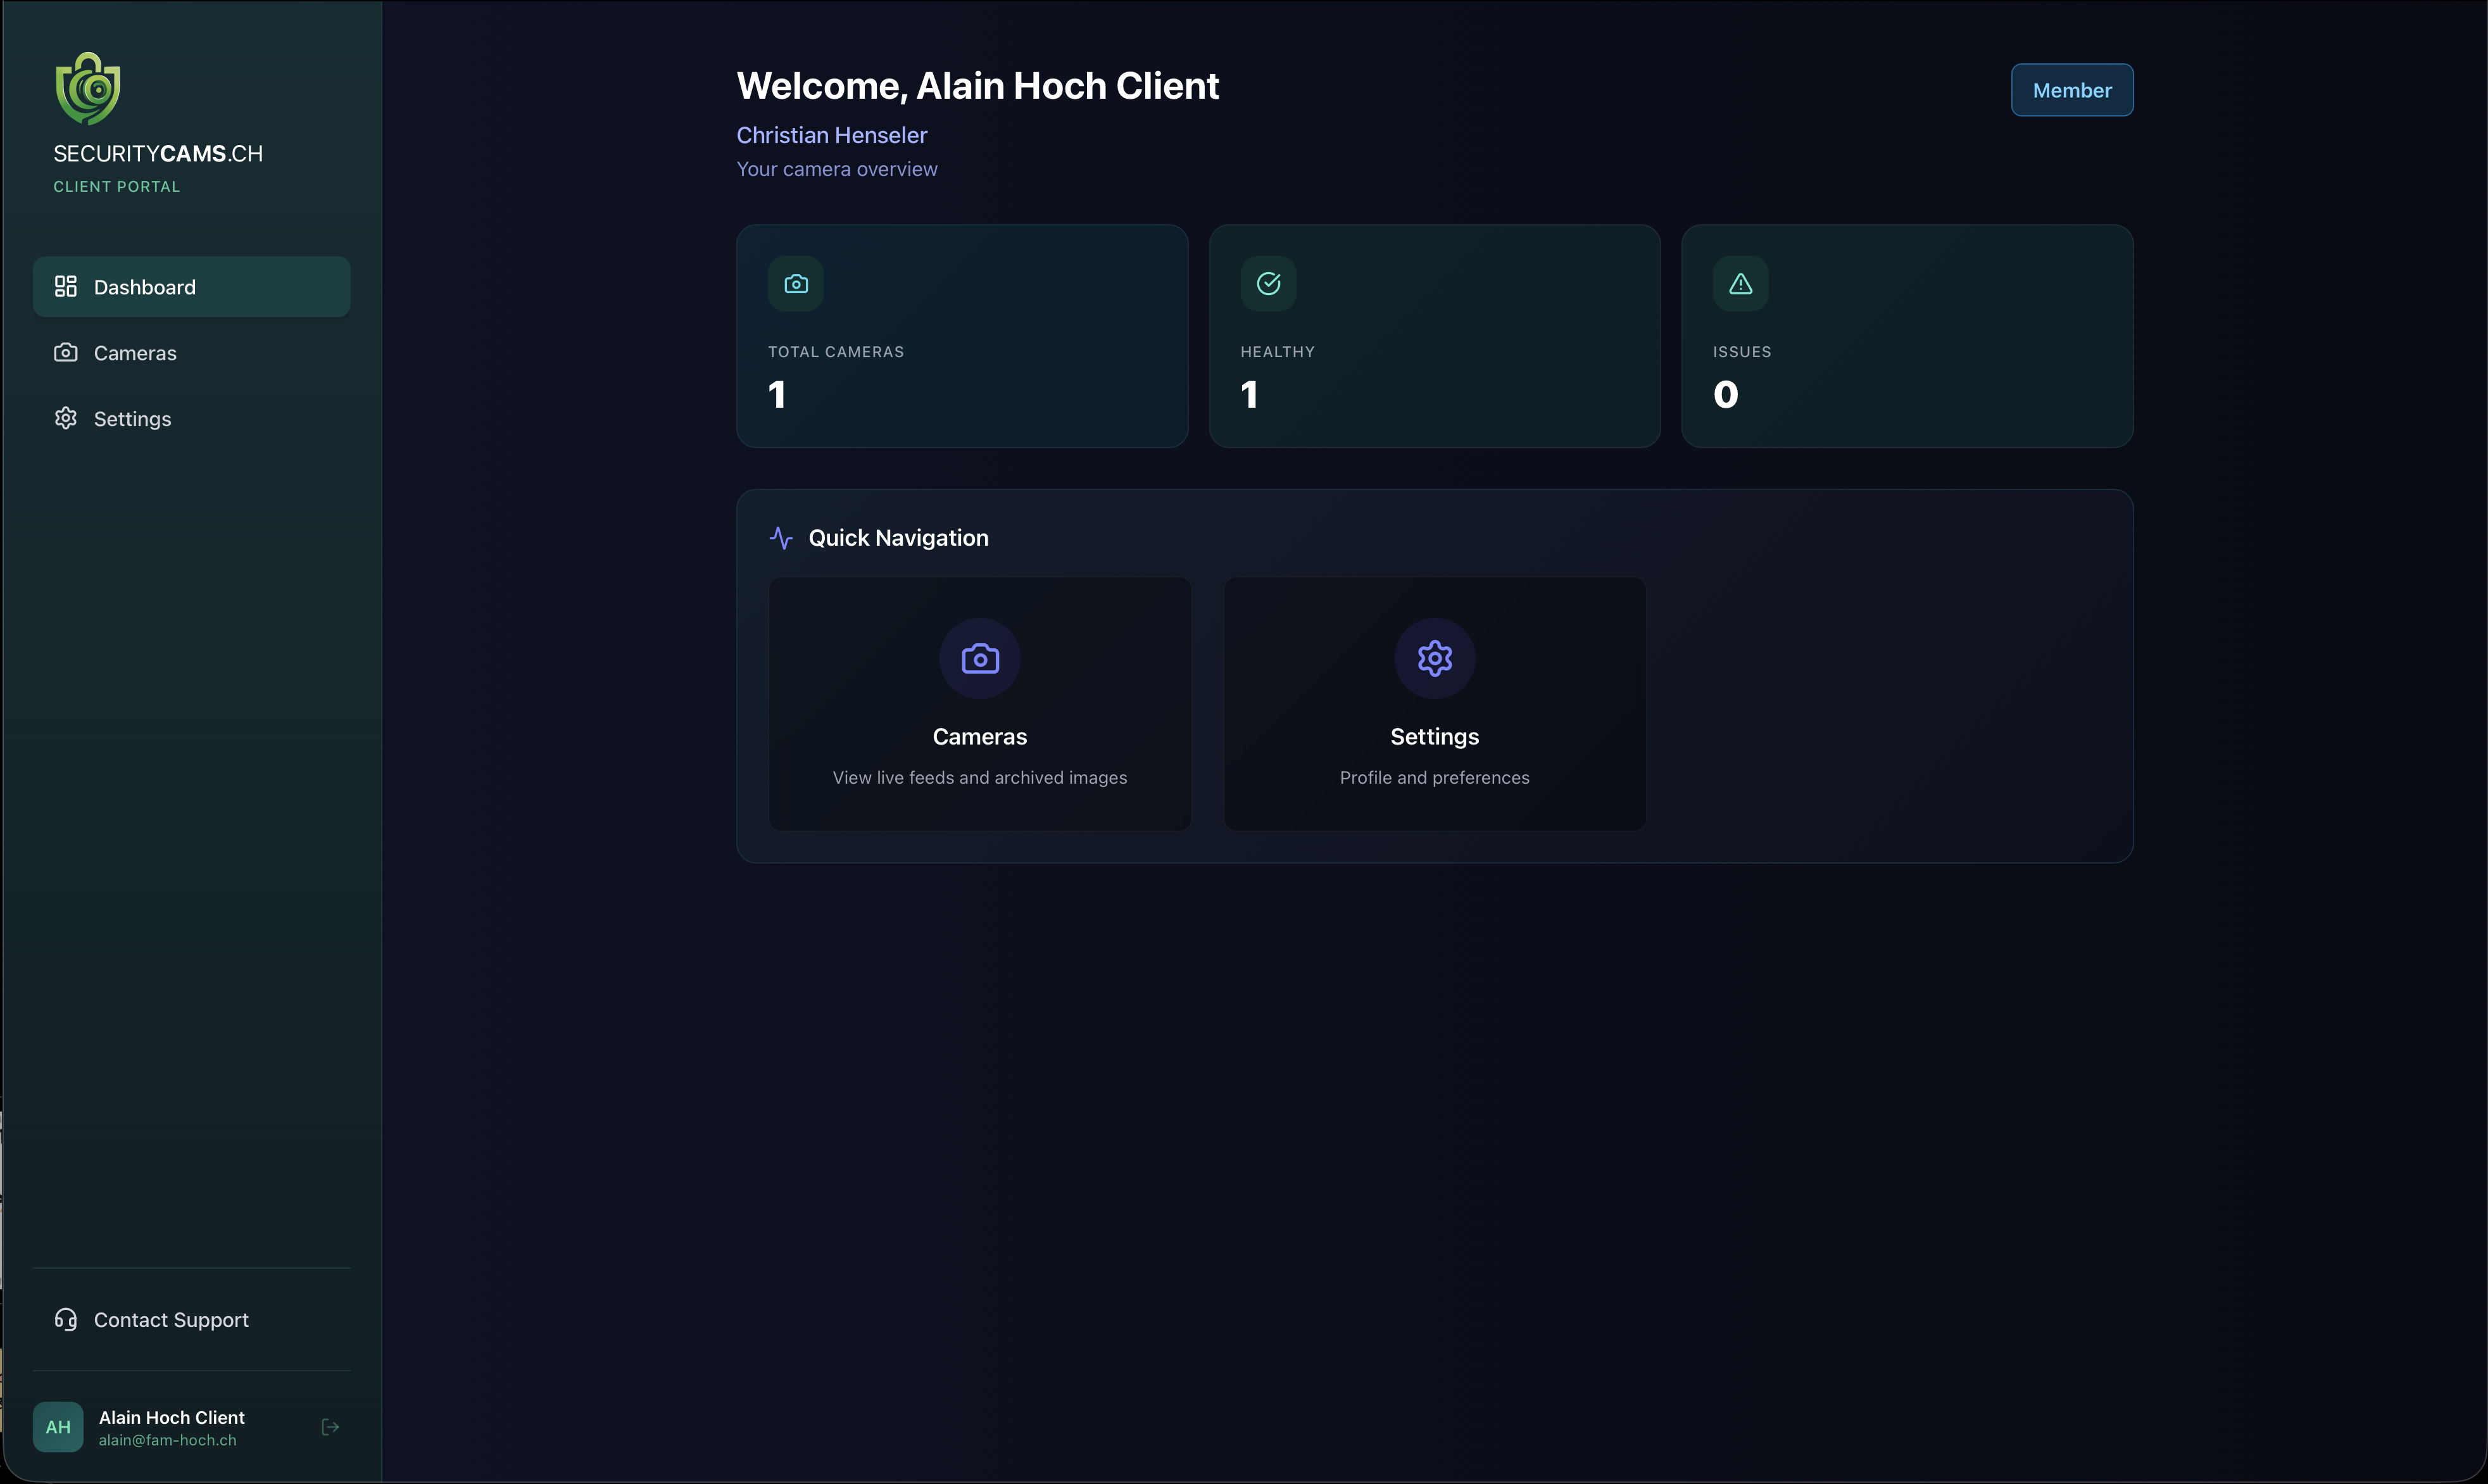Viewport: 2488px width, 1484px height.
Task: Click the headset icon next to Contact Support
Action: (65, 1320)
